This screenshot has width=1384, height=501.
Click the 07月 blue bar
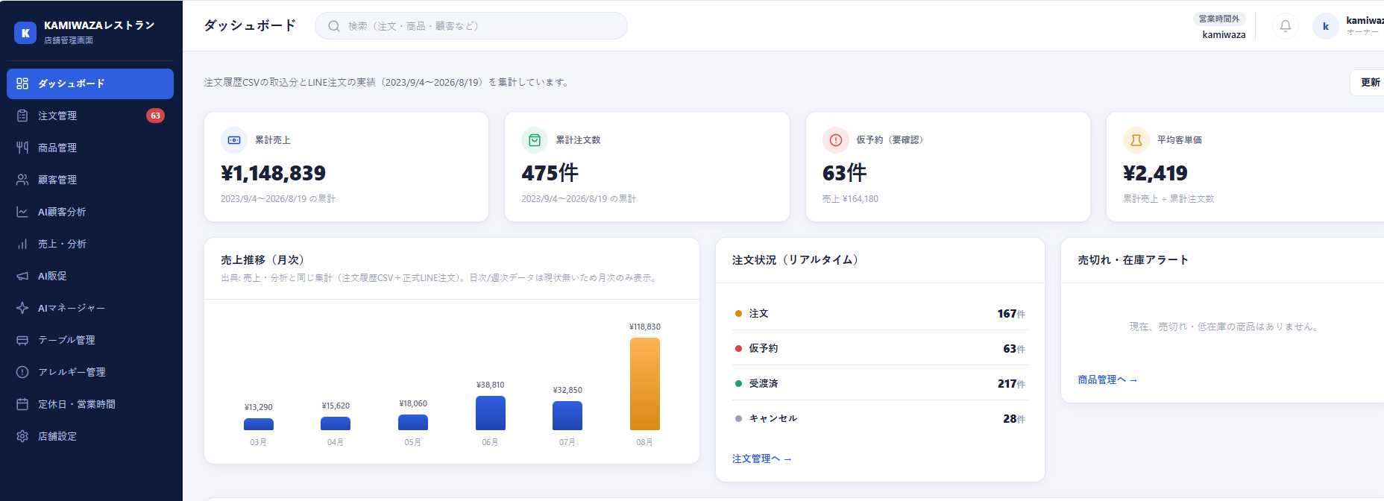[x=567, y=416]
